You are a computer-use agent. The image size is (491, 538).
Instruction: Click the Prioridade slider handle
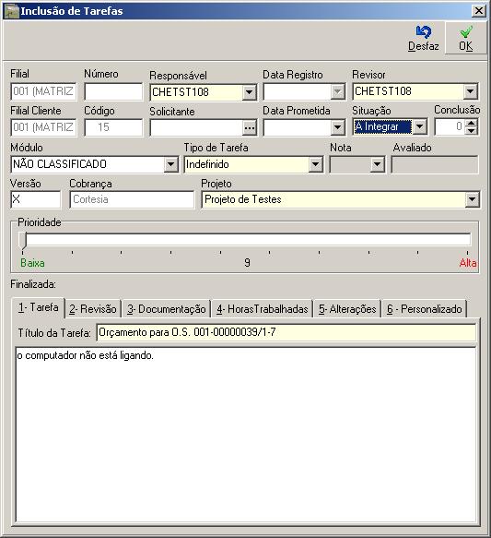click(23, 241)
